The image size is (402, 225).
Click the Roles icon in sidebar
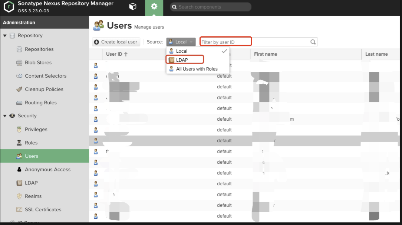[19, 143]
